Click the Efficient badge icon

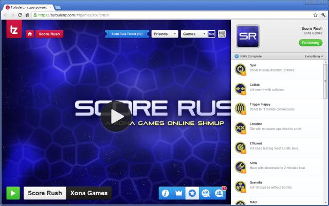click(241, 147)
